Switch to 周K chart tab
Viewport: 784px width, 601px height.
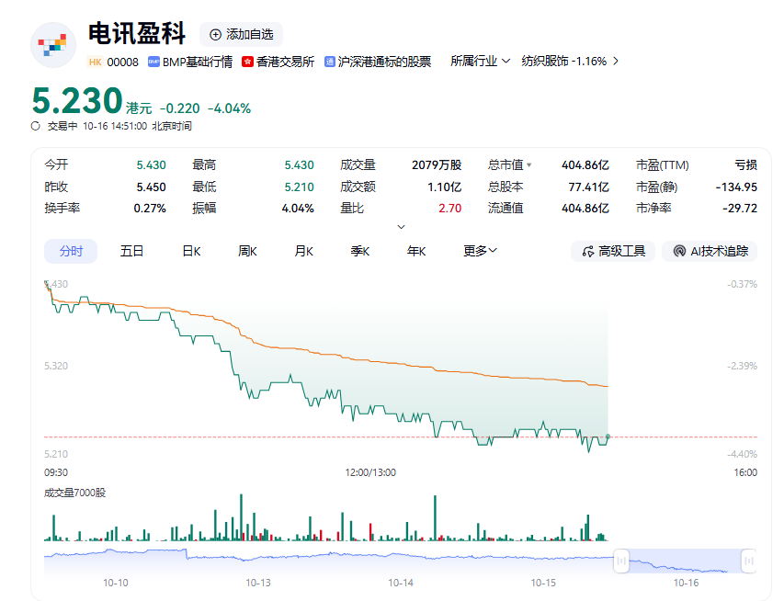point(247,251)
